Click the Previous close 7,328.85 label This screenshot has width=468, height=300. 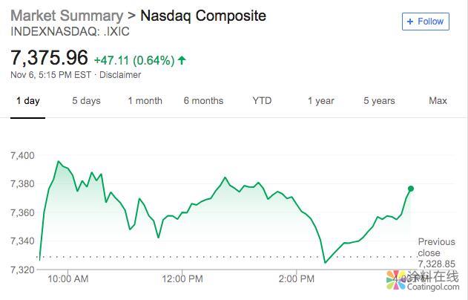(x=436, y=252)
